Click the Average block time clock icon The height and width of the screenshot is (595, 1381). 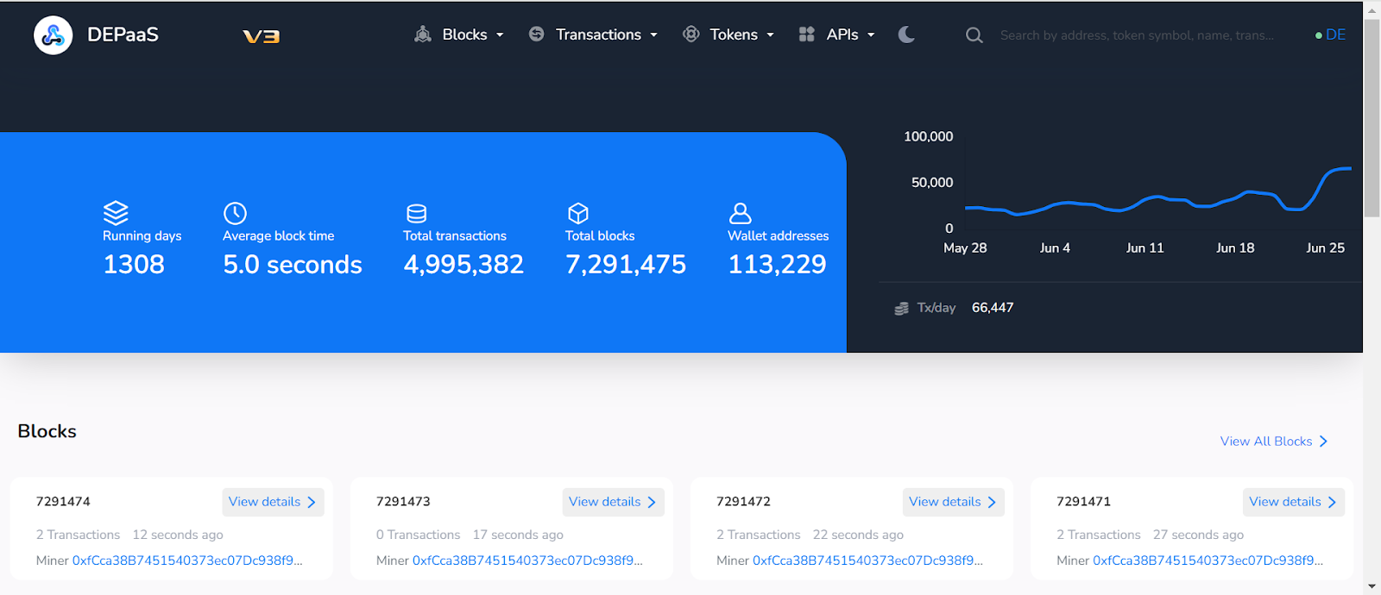point(235,213)
